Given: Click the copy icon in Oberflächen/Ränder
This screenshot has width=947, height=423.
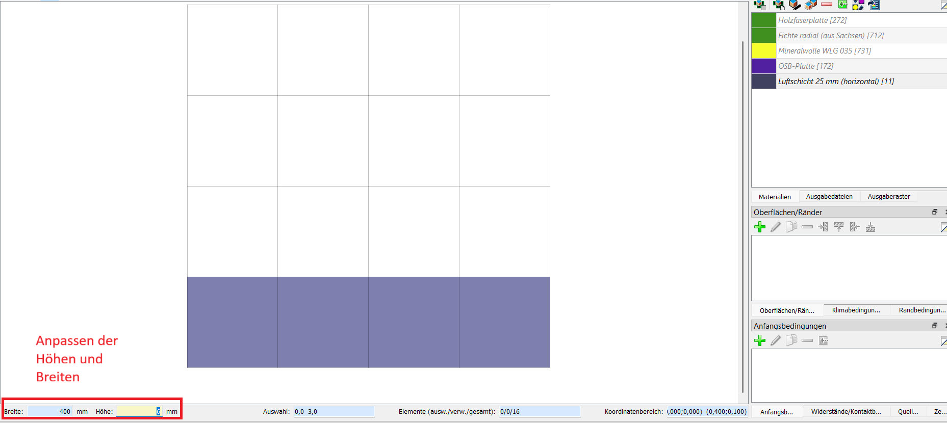Looking at the screenshot, I should 791,227.
